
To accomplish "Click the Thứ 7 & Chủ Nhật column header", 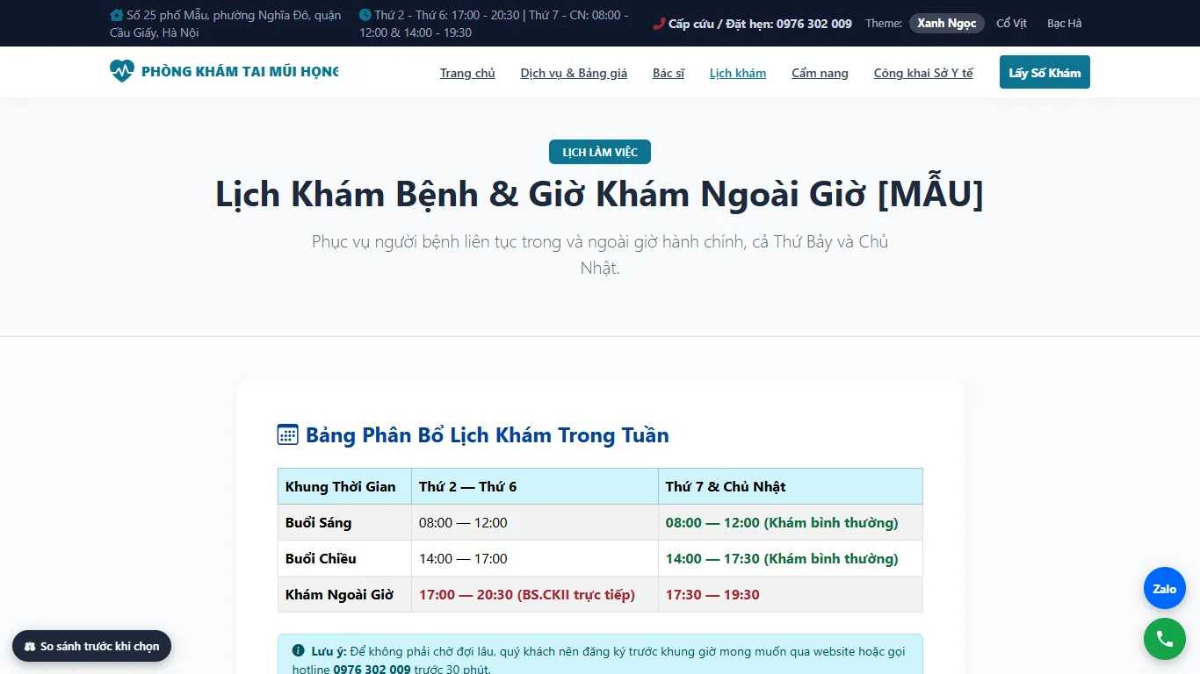I will pos(791,486).
